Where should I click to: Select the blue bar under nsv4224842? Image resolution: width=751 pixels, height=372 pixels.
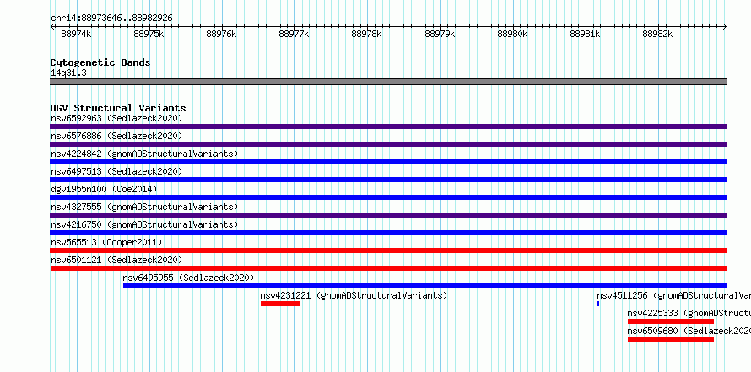click(388, 162)
